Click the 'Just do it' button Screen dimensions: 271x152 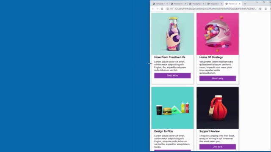(x=217, y=147)
